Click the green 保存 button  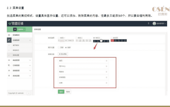click(61, 92)
